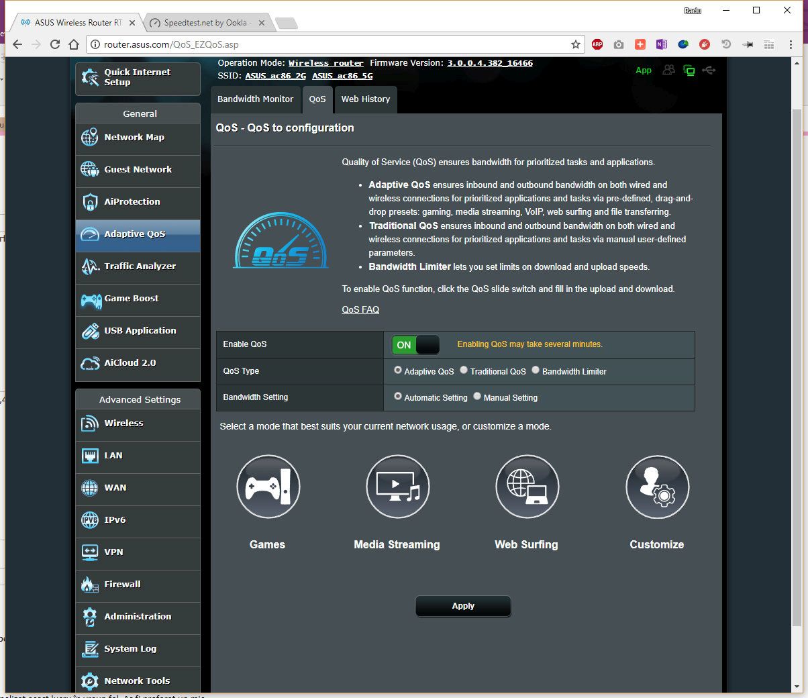Choose the Customize mode icon

point(657,487)
